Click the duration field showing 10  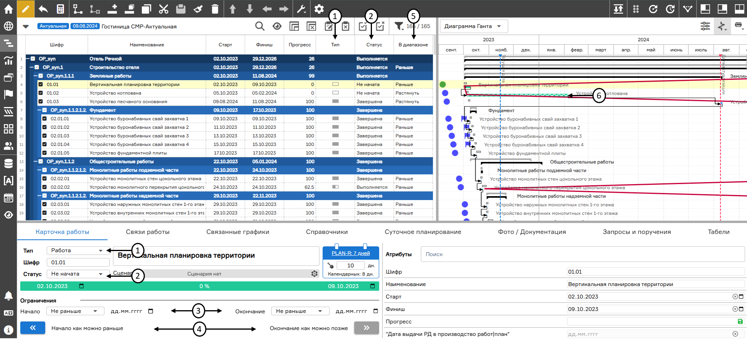point(351,266)
